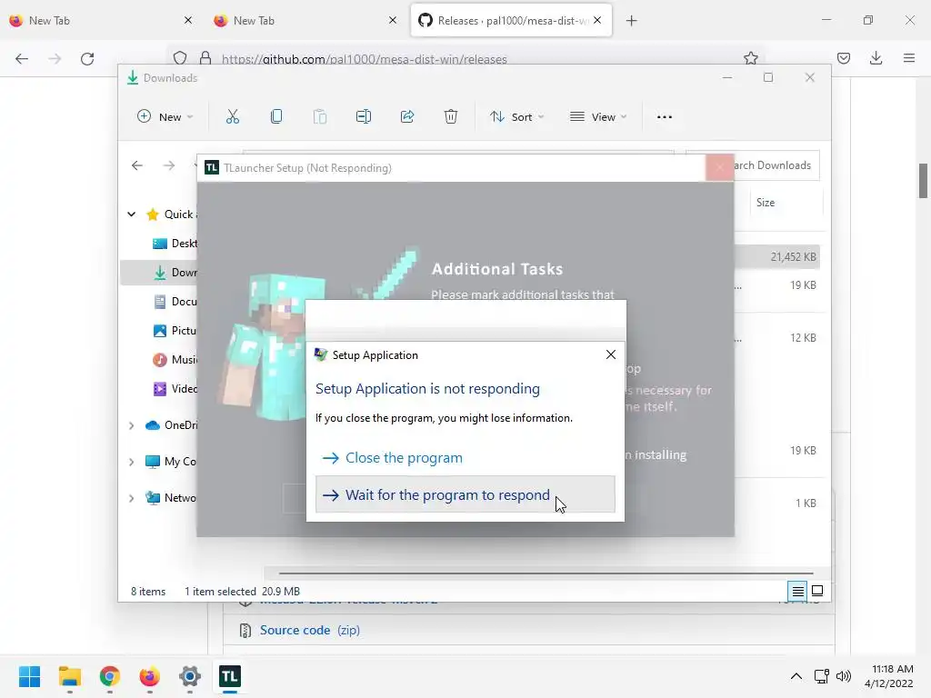Click the Size column header
The height and width of the screenshot is (698, 931).
[766, 203]
